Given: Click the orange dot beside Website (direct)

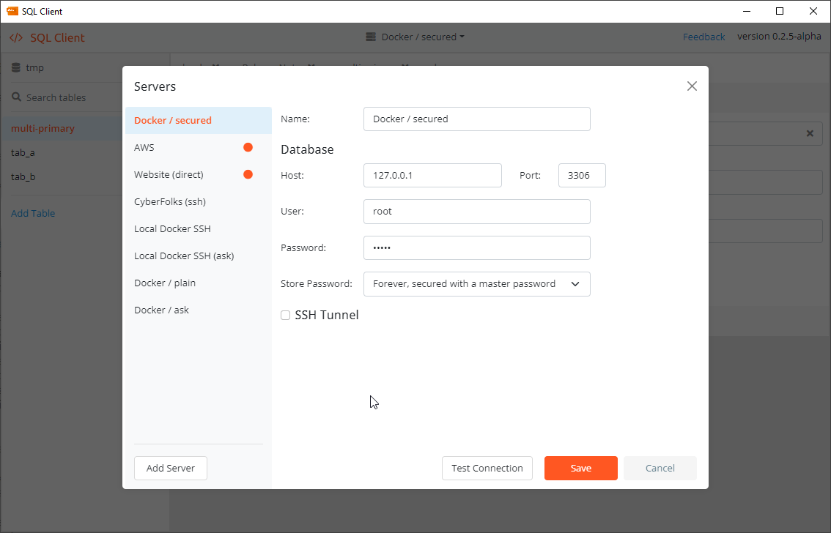Looking at the screenshot, I should tap(248, 174).
